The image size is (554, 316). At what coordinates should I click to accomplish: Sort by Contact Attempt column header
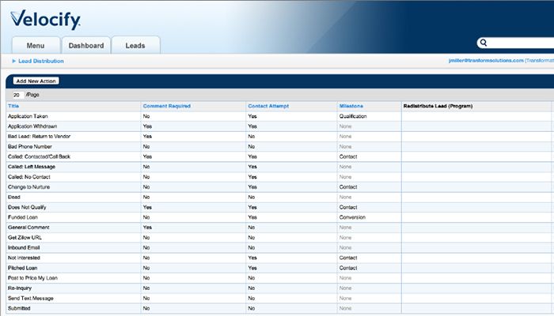tap(268, 105)
